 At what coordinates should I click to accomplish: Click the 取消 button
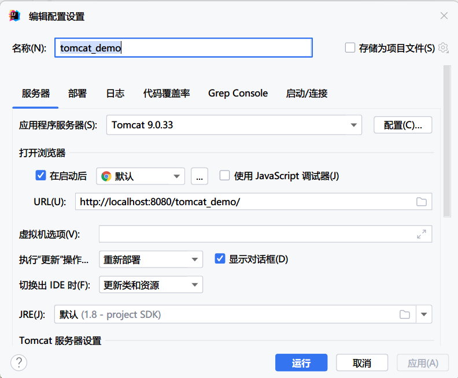[x=362, y=363]
